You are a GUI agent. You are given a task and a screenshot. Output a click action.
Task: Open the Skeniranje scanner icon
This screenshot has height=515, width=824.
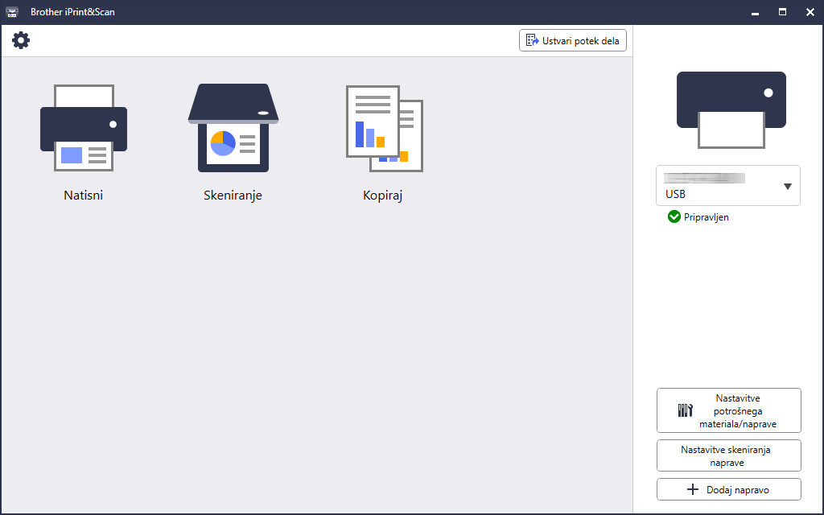click(x=233, y=128)
